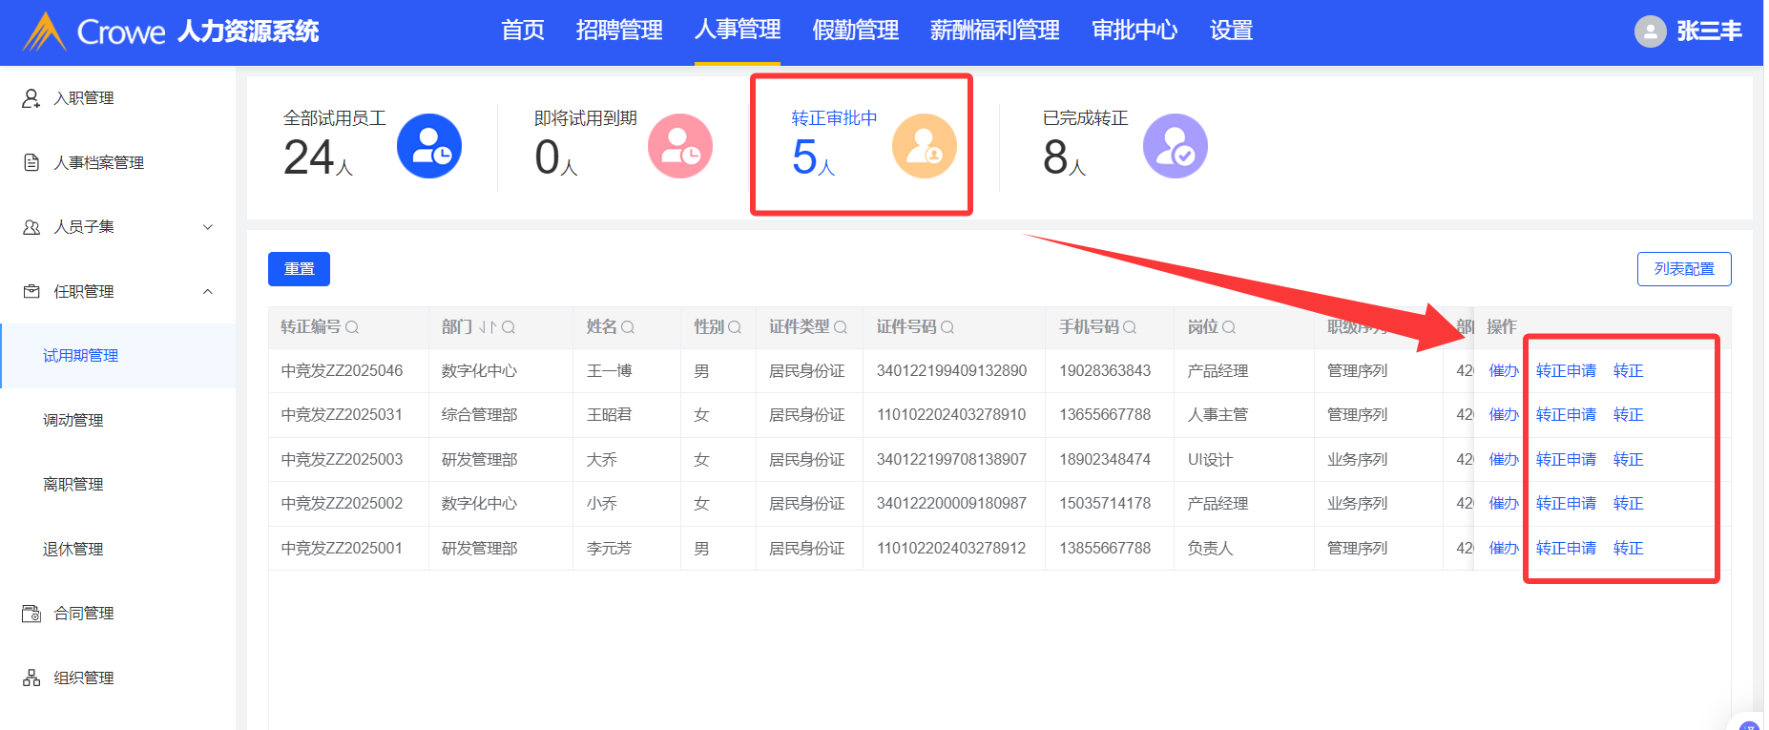Expand the 人员子集 sidebar menu
Screen dimensions: 1769x730
[x=208, y=227]
